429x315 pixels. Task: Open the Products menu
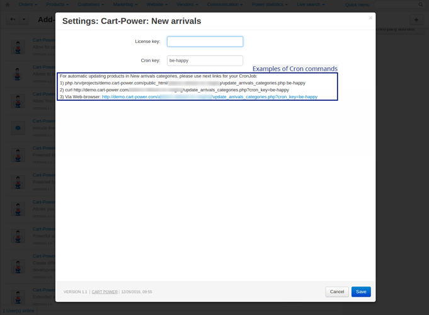click(x=57, y=4)
